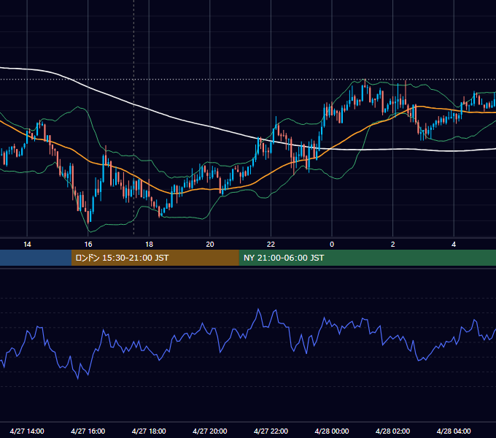This screenshot has width=496, height=438.
Task: Click the 4/27 18:00 label on oscillator axis
Action: [149, 431]
